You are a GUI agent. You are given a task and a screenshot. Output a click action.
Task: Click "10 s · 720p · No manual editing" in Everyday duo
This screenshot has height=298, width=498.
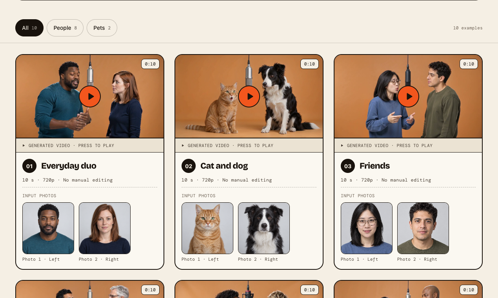67,180
